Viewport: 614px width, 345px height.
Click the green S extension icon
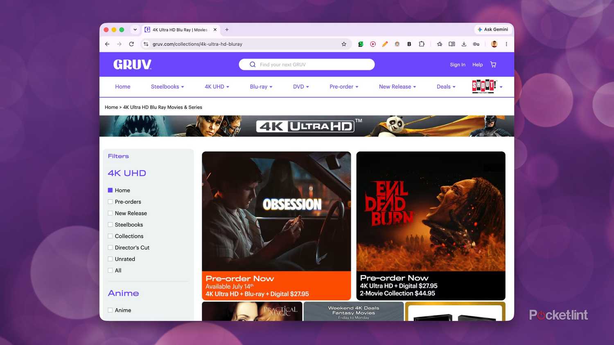point(361,44)
